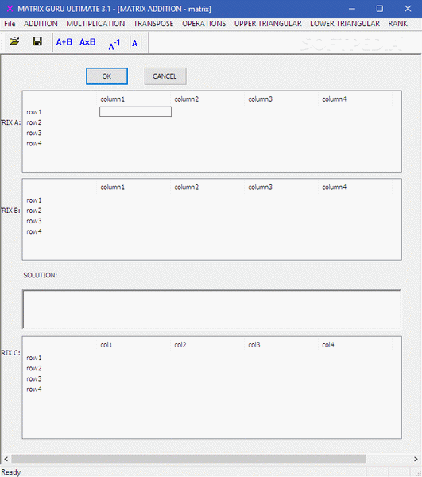Minimize the Matrix Guru window
The image size is (422, 477).
pos(352,9)
